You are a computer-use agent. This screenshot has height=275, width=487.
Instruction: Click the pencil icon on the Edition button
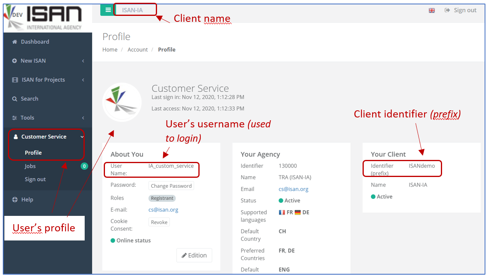point(184,256)
